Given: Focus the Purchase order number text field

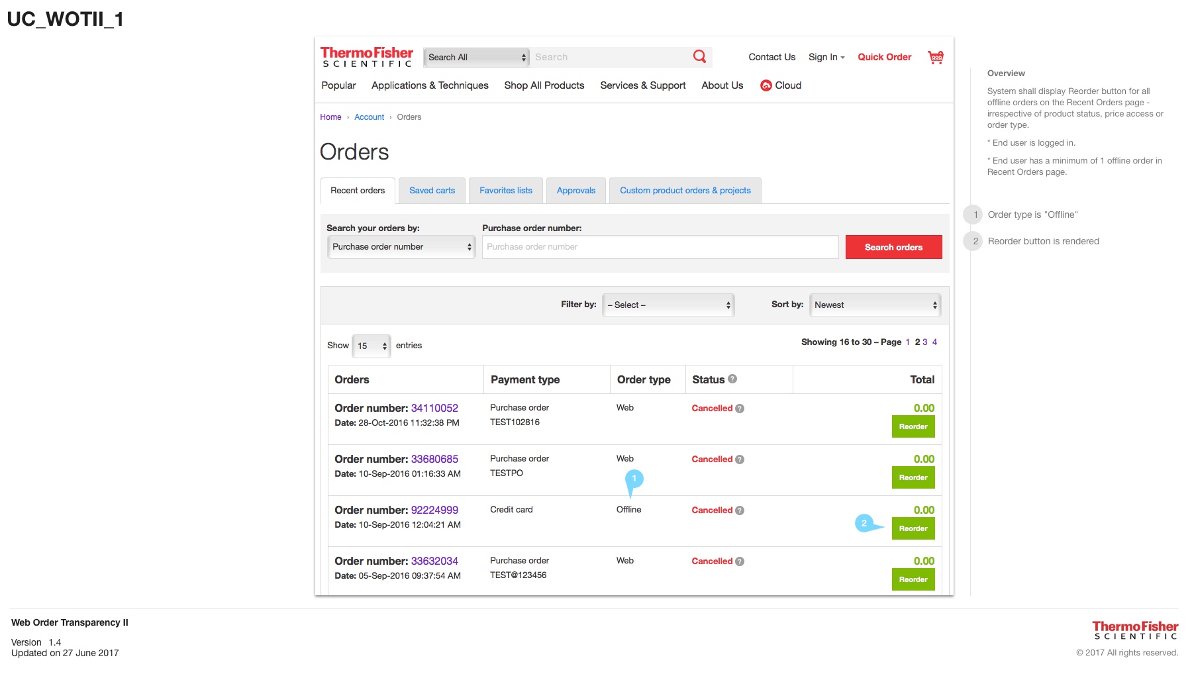Looking at the screenshot, I should (x=660, y=247).
